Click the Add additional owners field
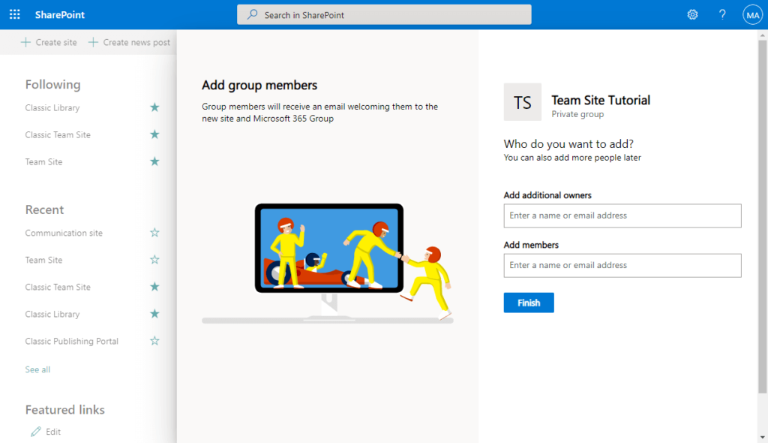The height and width of the screenshot is (443, 768). tap(622, 215)
